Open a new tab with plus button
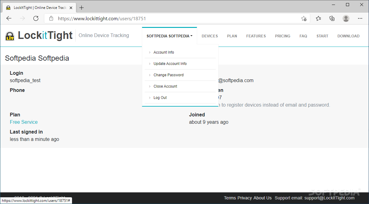 [82, 8]
